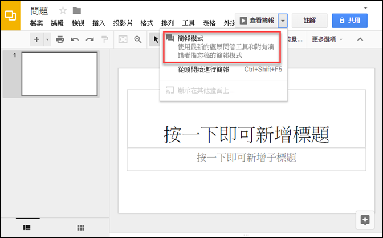Viewport: 383px width, 238px height.
Task: Open the 檢視 menu
Action: (78, 23)
